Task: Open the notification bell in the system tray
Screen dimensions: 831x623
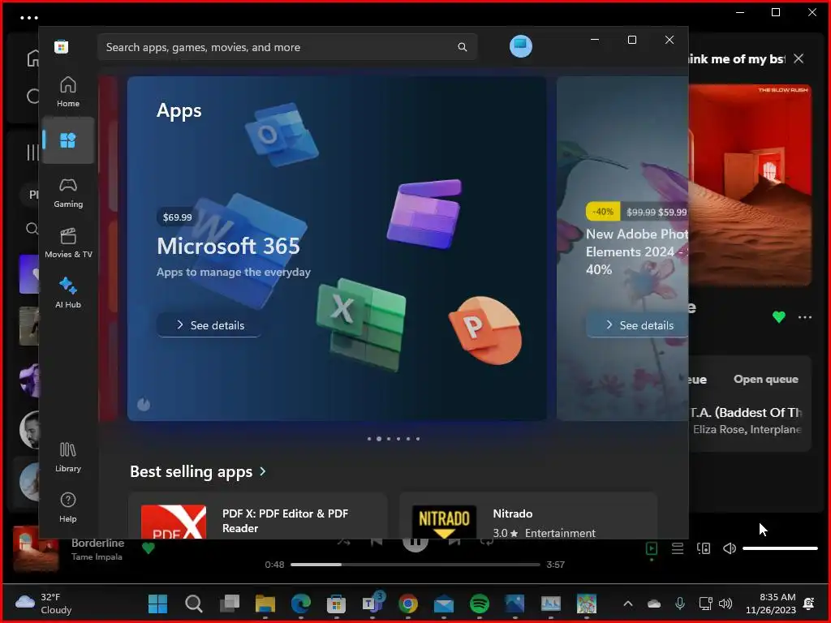Action: [x=809, y=604]
